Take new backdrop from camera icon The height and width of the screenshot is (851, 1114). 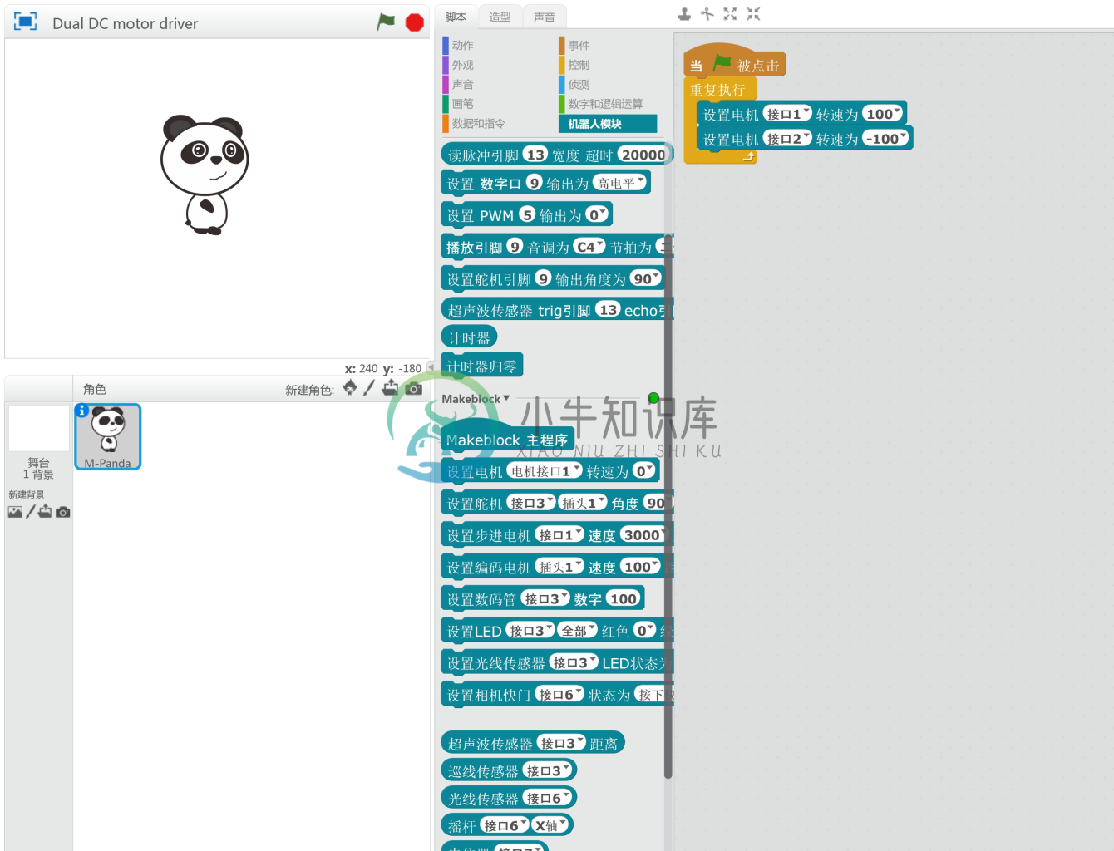[63, 513]
